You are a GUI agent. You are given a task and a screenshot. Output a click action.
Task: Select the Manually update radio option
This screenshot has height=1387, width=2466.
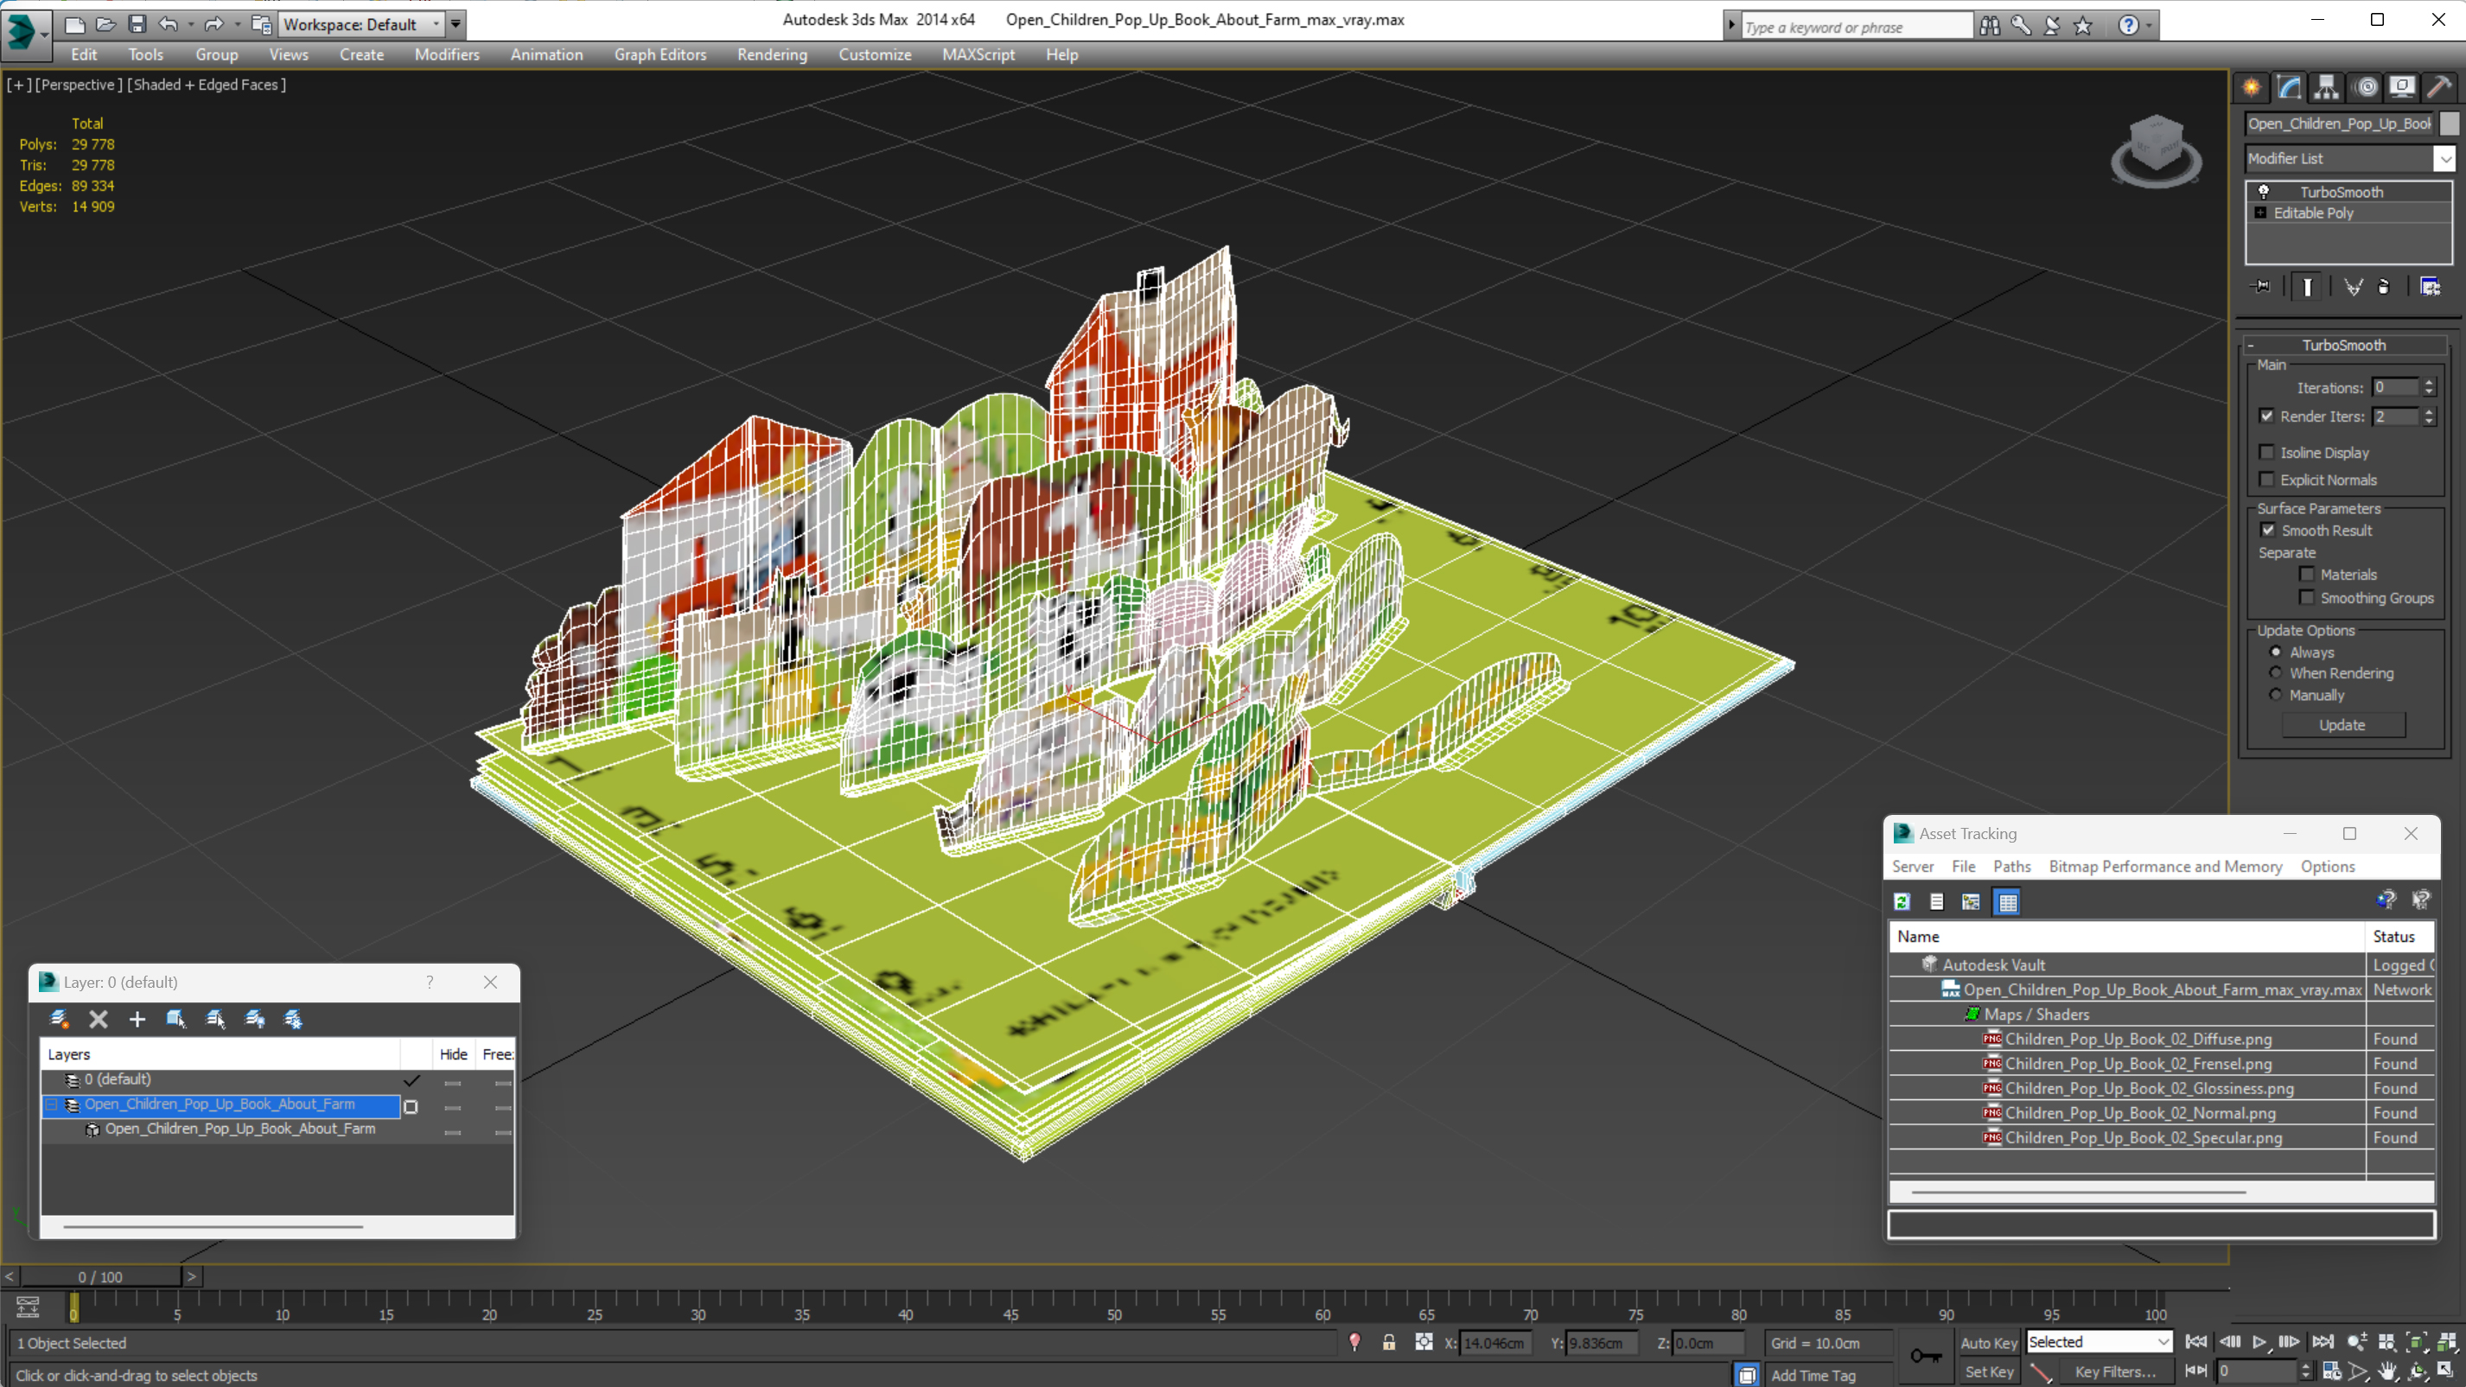point(2276,695)
